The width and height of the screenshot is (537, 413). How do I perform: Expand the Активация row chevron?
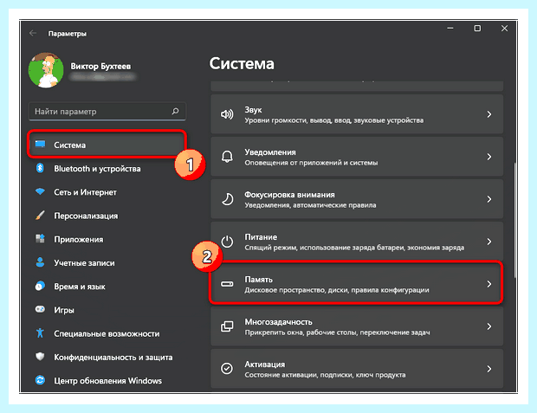click(489, 369)
